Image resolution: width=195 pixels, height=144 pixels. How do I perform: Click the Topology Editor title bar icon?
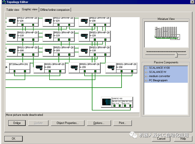tap(4, 2)
